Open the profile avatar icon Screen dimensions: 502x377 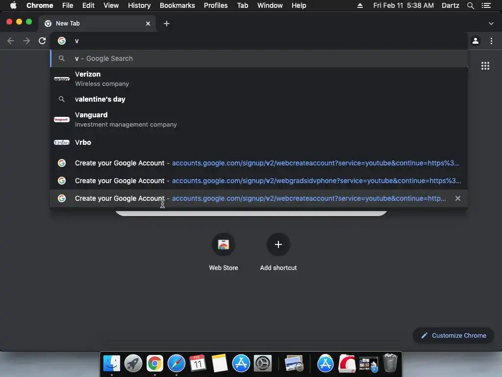point(476,41)
